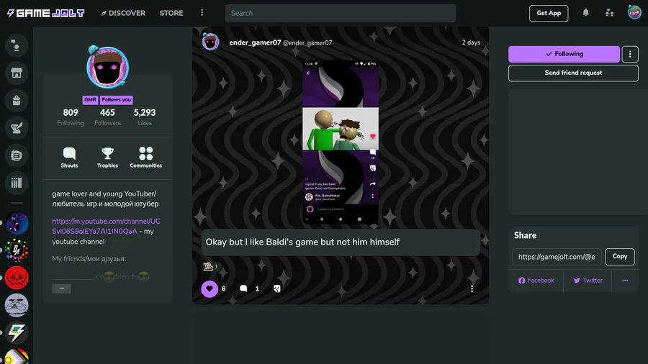This screenshot has width=648, height=364.
Task: View the 465 Followers list
Action: click(107, 117)
